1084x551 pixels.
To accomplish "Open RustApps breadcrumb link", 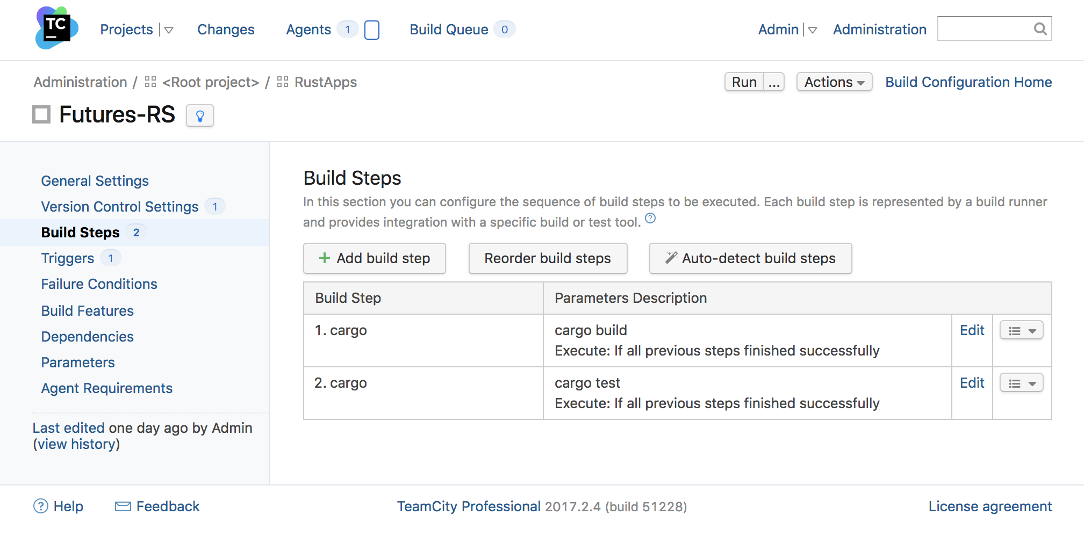I will click(x=326, y=82).
